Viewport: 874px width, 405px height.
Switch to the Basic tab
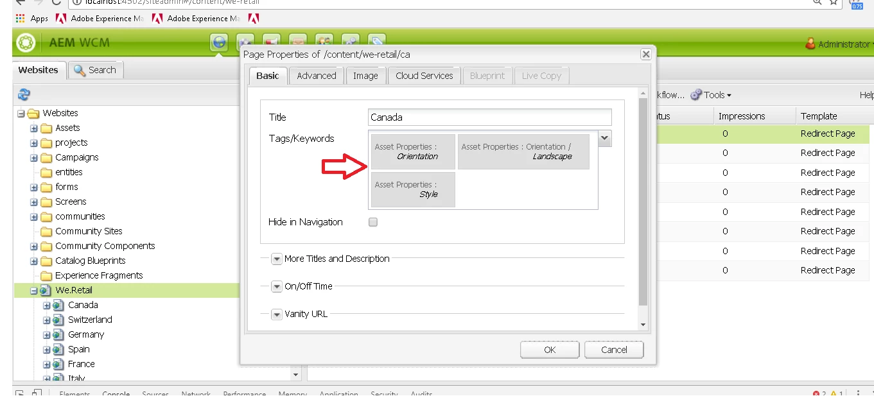pos(268,76)
